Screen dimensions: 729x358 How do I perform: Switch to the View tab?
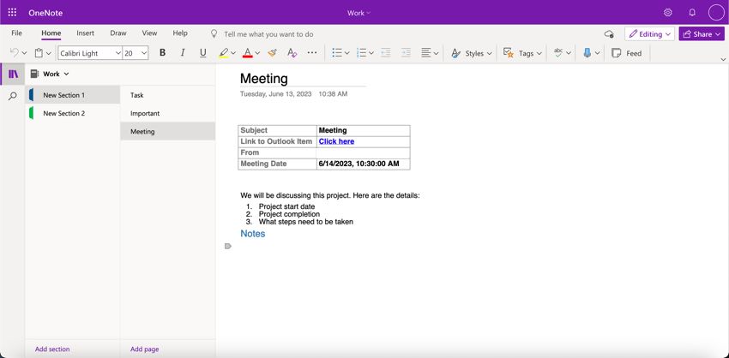coord(150,33)
